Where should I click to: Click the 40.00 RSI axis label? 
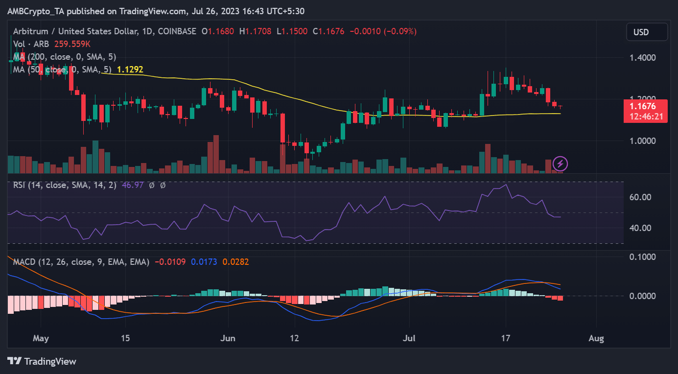[639, 228]
